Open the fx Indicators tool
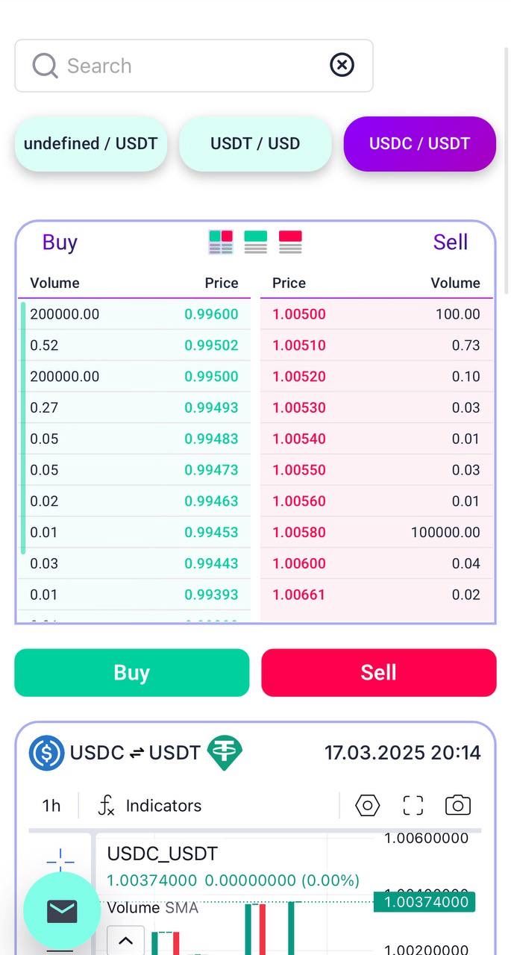The width and height of the screenshot is (511, 955). (149, 805)
